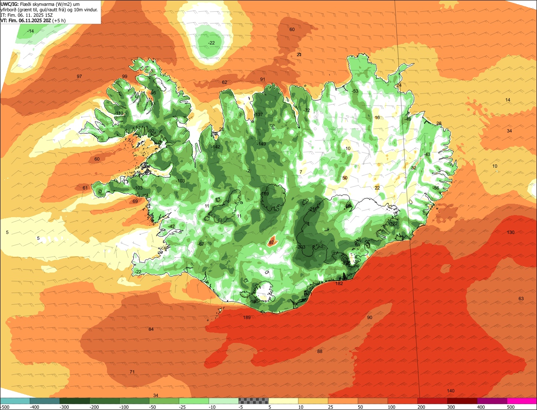The height and width of the screenshot is (410, 537).
Task: Click the 10 to 25 yellow-orange legend swatch
Action: [x=313, y=401]
